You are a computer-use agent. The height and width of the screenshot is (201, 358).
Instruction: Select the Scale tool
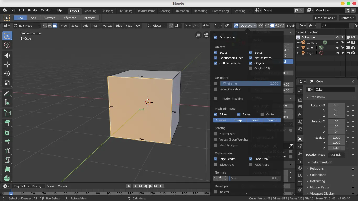(7, 83)
